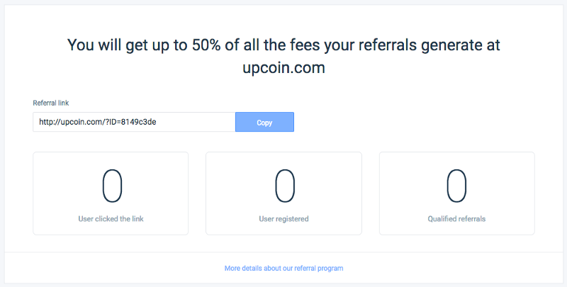
Task: Click the zero above User clicked the link
Action: tap(112, 186)
